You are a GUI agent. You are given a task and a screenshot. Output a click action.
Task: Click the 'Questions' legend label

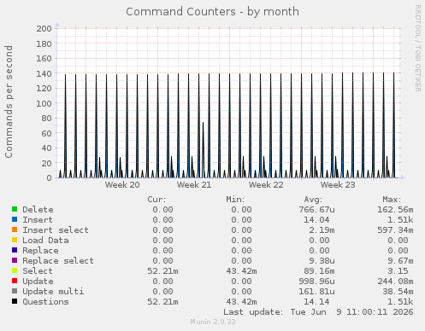(45, 302)
